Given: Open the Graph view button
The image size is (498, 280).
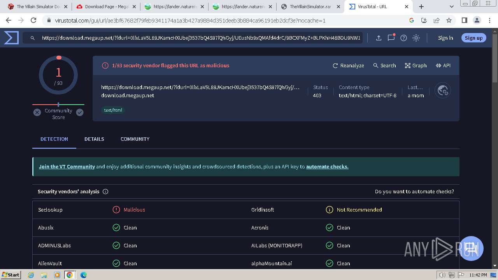Looking at the screenshot, I should tap(416, 65).
